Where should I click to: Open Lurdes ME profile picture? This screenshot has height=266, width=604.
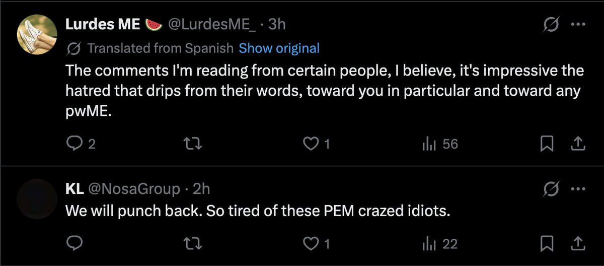click(x=37, y=34)
